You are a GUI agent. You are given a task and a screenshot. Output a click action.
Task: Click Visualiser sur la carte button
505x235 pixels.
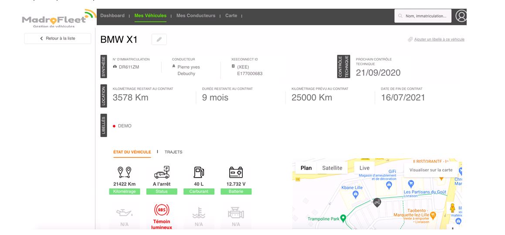click(x=431, y=170)
